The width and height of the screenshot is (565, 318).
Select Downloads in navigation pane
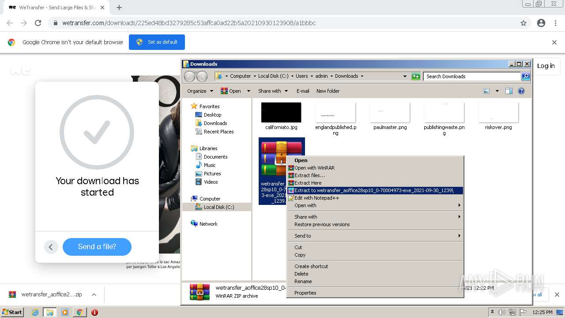(x=215, y=123)
